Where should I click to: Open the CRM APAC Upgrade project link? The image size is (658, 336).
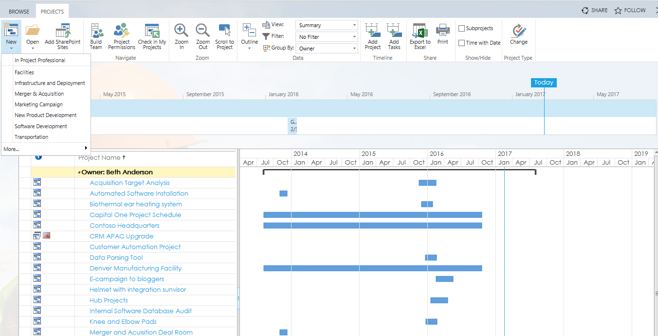point(121,236)
